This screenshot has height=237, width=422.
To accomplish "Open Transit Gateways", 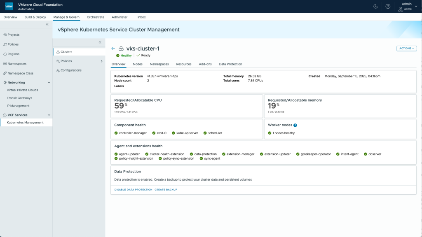I will pos(19,98).
